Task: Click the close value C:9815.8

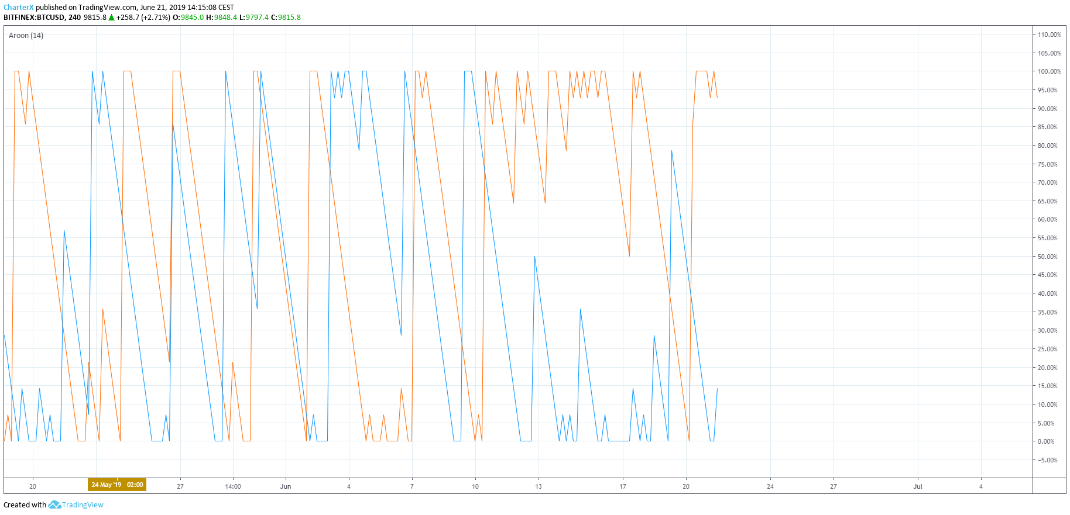Action: click(286, 18)
